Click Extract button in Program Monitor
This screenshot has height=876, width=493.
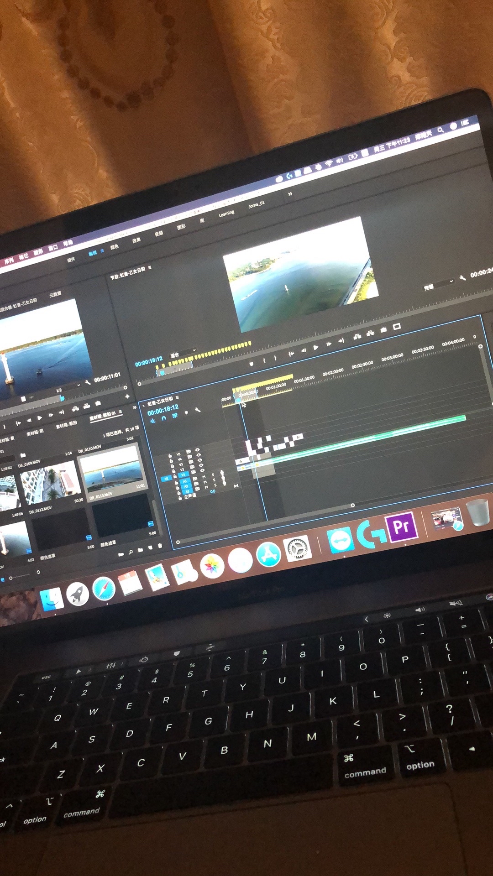tap(370, 333)
